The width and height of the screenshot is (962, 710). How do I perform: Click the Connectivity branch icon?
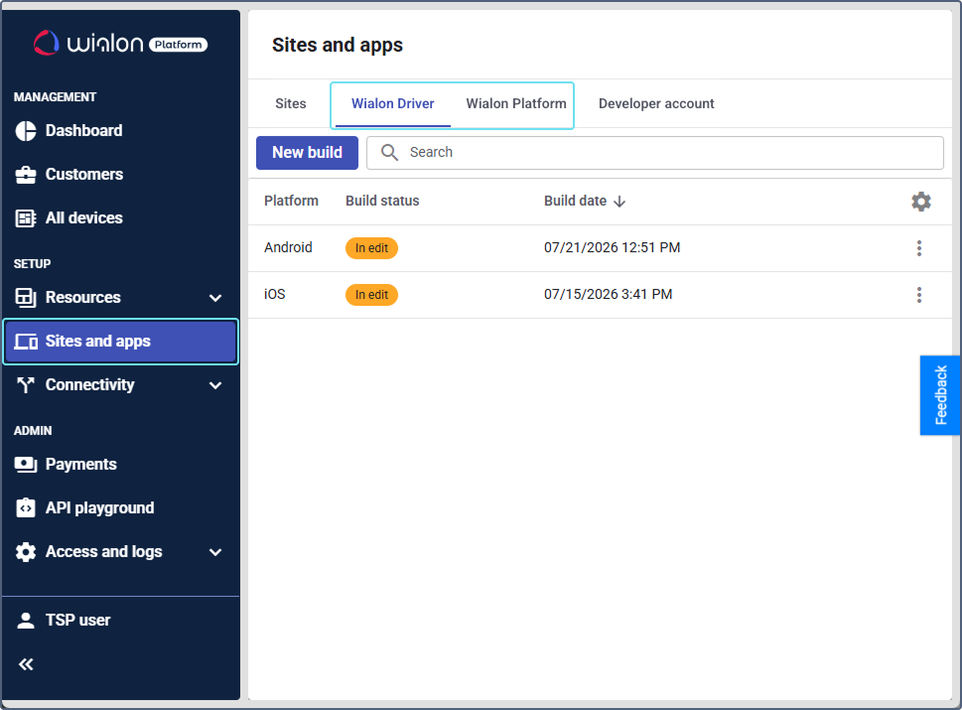point(26,384)
